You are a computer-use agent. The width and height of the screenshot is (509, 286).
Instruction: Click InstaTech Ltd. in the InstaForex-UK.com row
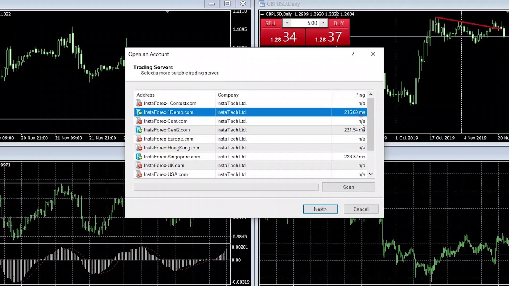tap(231, 166)
